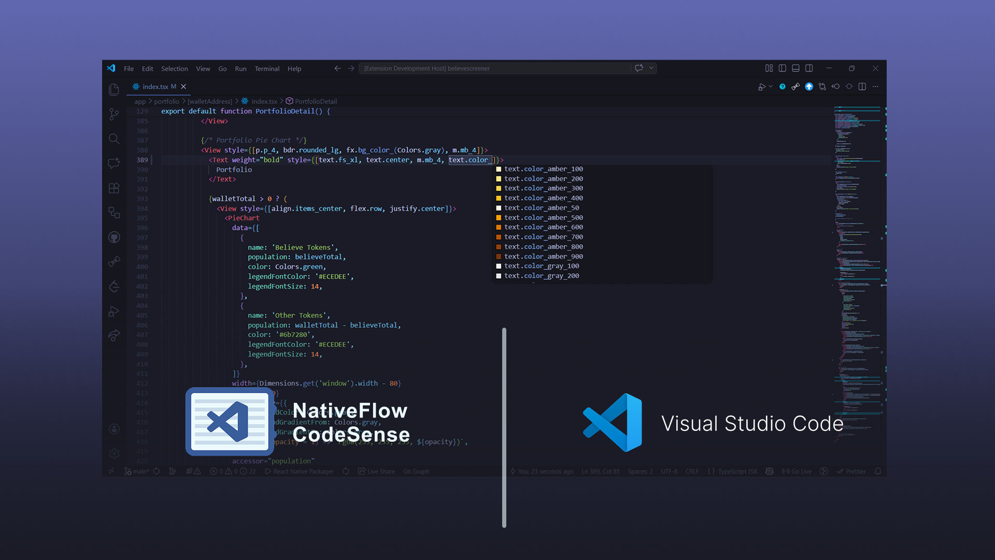Click Live Share in the status bar
995x560 pixels.
[376, 471]
